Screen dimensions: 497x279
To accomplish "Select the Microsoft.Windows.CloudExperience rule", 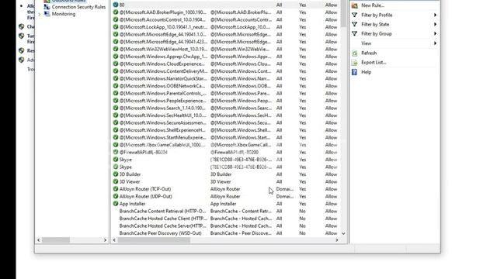I will (162, 64).
